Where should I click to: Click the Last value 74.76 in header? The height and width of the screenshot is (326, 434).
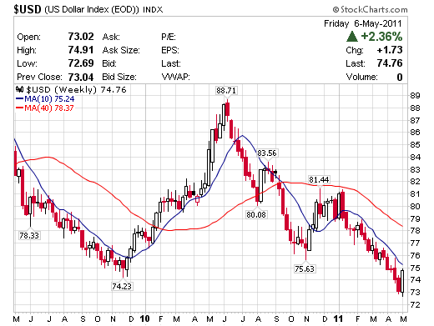pyautogui.click(x=390, y=63)
